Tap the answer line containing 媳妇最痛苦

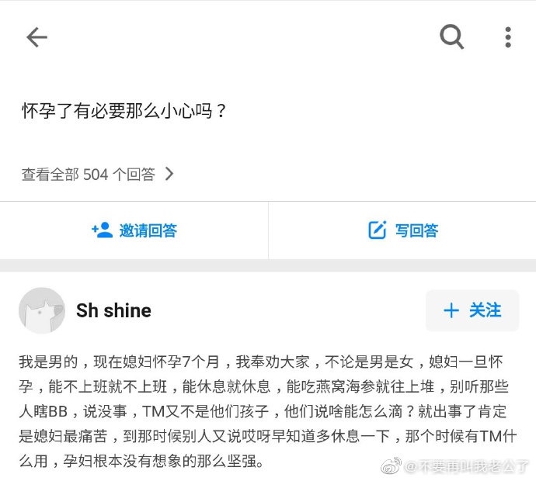[268, 436]
